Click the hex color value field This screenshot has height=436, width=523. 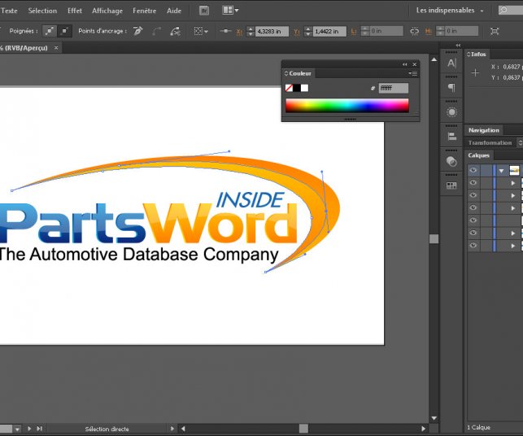pos(394,88)
